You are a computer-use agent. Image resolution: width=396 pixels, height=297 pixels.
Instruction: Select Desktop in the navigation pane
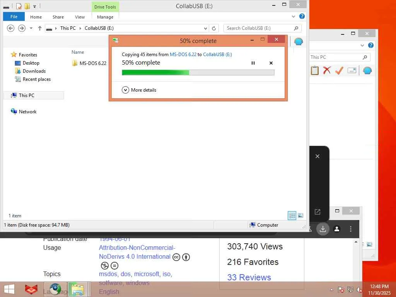tap(31, 63)
